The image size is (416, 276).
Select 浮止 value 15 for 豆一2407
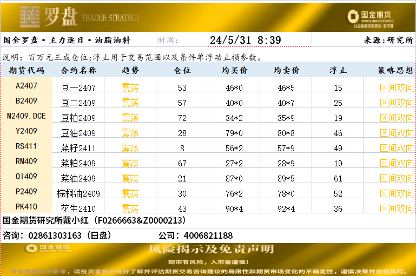coord(338,87)
